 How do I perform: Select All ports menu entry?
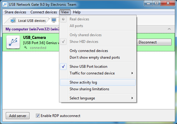98,26
